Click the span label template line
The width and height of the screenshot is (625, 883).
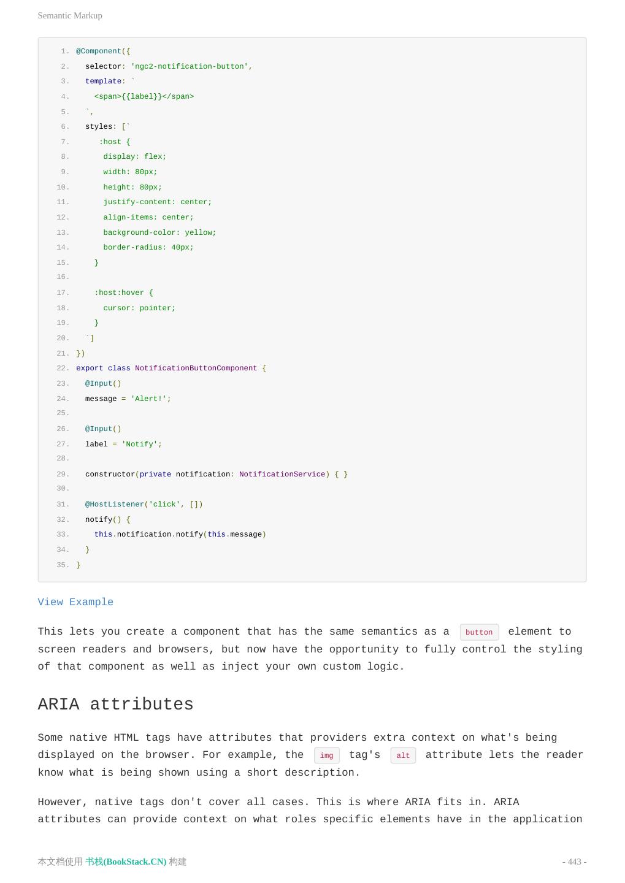(144, 97)
